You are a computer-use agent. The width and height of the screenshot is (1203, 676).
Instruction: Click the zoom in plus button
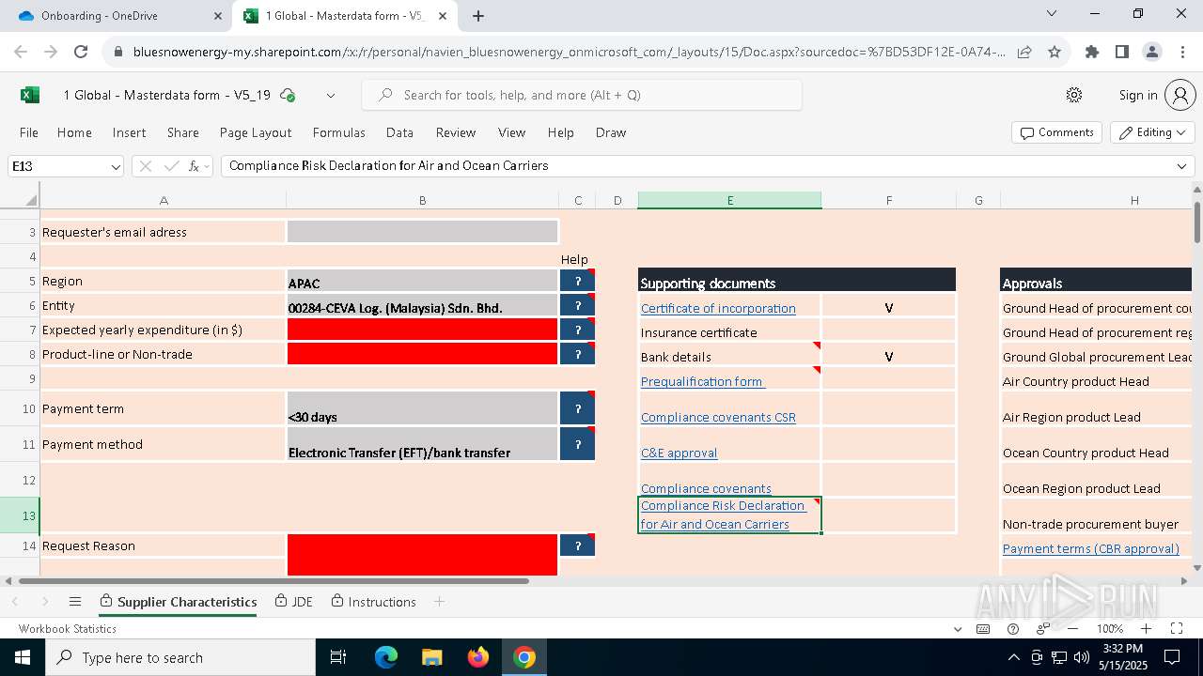1146,629
